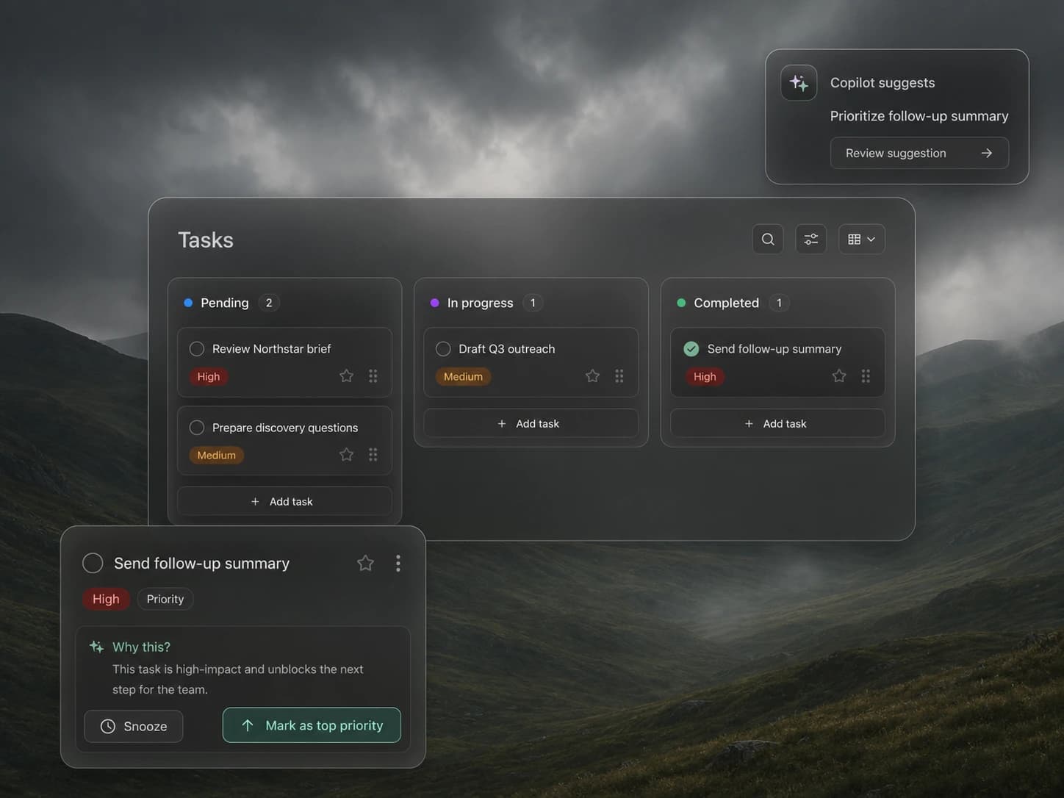Click Mark as top priority button
This screenshot has height=798, width=1064.
pos(312,725)
